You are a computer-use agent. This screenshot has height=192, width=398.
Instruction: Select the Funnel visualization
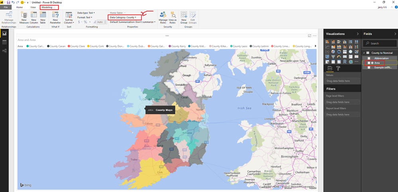[333, 57]
